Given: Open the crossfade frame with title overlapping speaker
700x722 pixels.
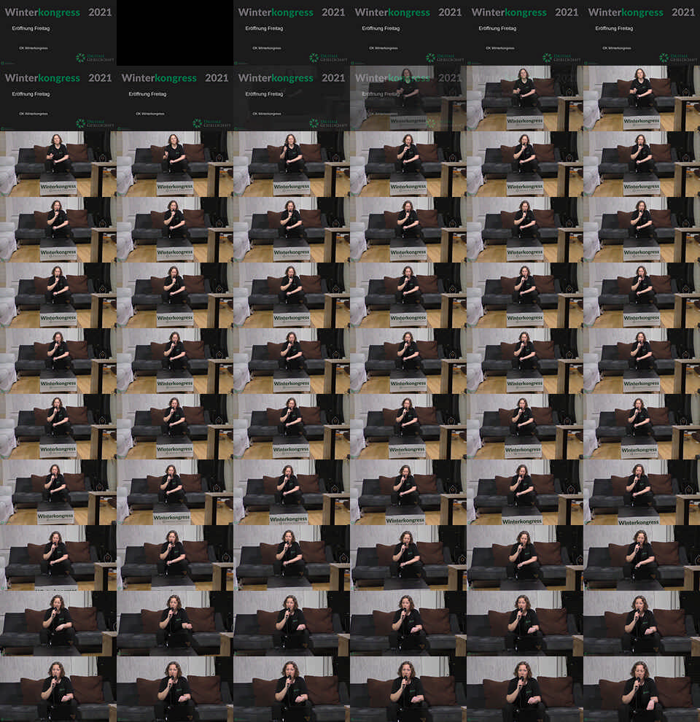Looking at the screenshot, I should click(408, 98).
